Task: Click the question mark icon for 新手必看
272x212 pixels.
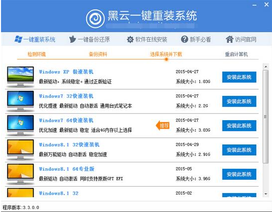Action: click(184, 39)
